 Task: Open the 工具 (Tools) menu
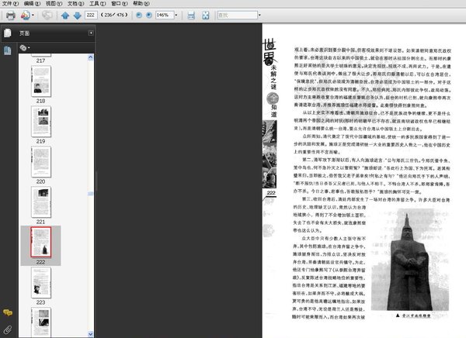[x=98, y=4]
